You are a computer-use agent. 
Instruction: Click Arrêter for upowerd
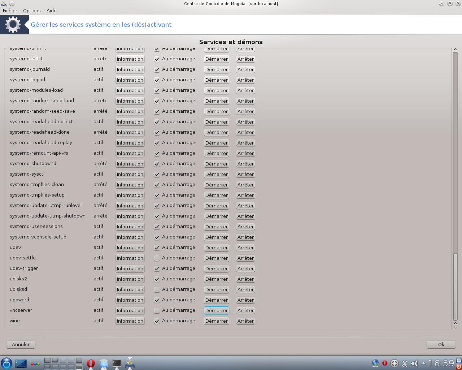(246, 300)
